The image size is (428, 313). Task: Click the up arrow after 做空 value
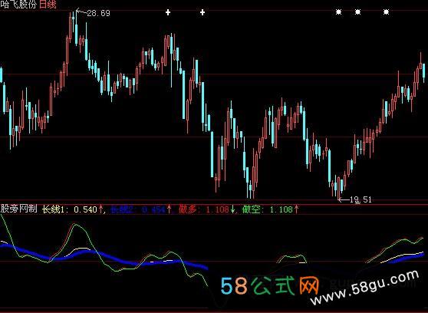coord(296,209)
